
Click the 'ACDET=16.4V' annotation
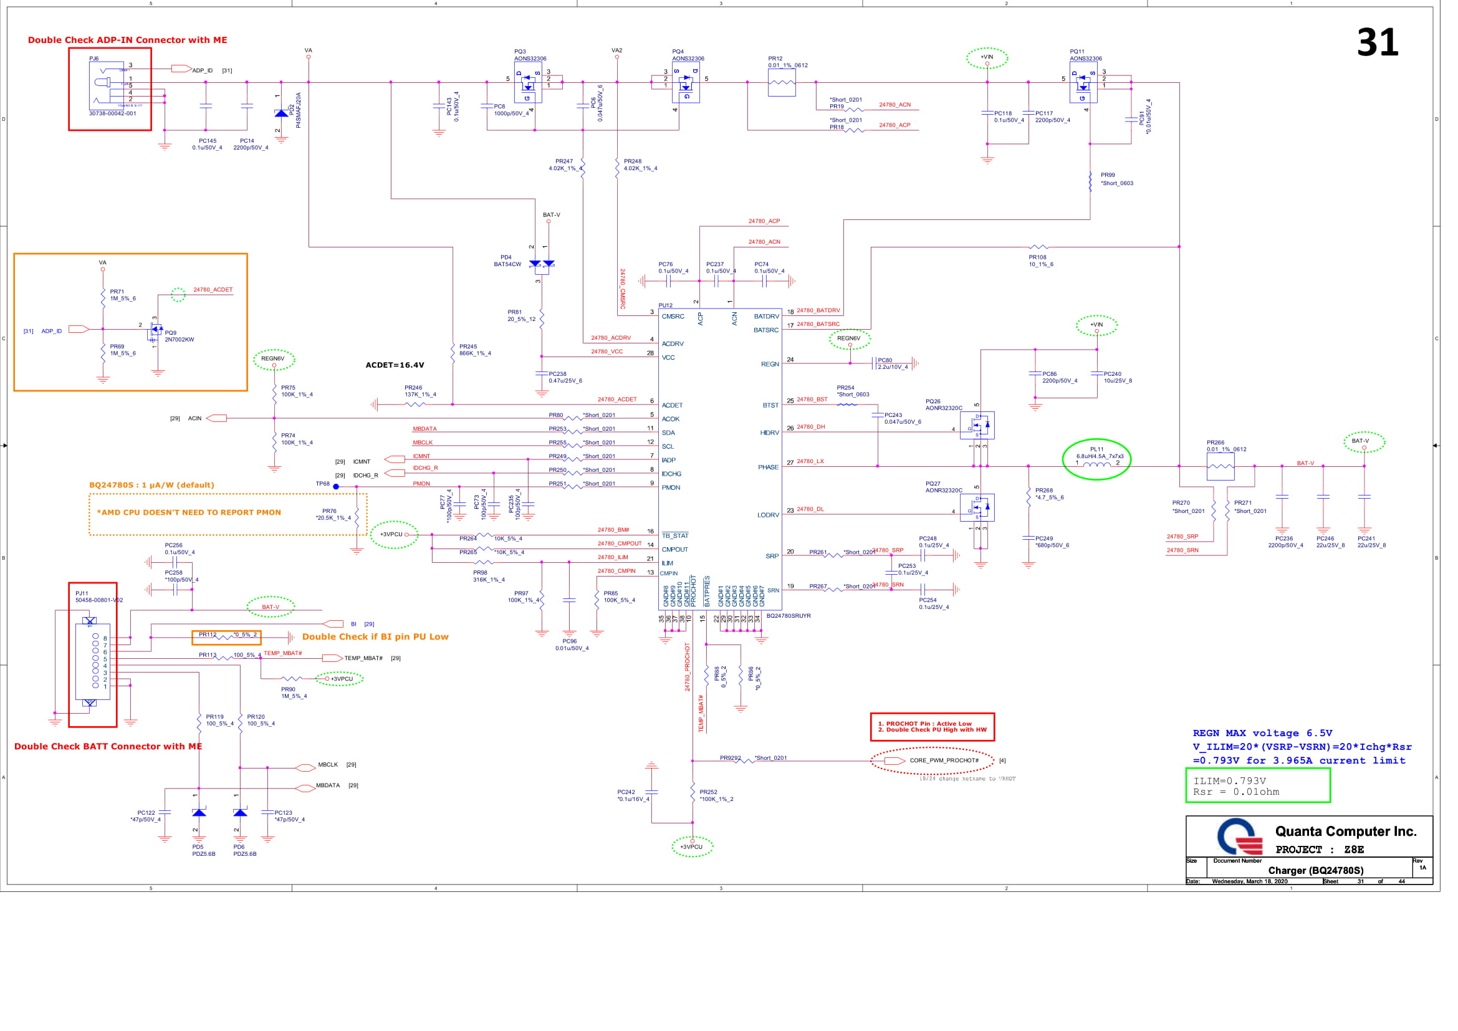(x=395, y=365)
